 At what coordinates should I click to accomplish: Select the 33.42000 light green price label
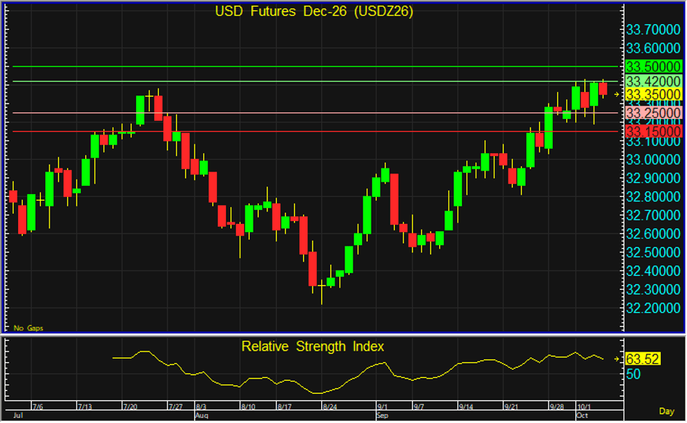tap(653, 81)
